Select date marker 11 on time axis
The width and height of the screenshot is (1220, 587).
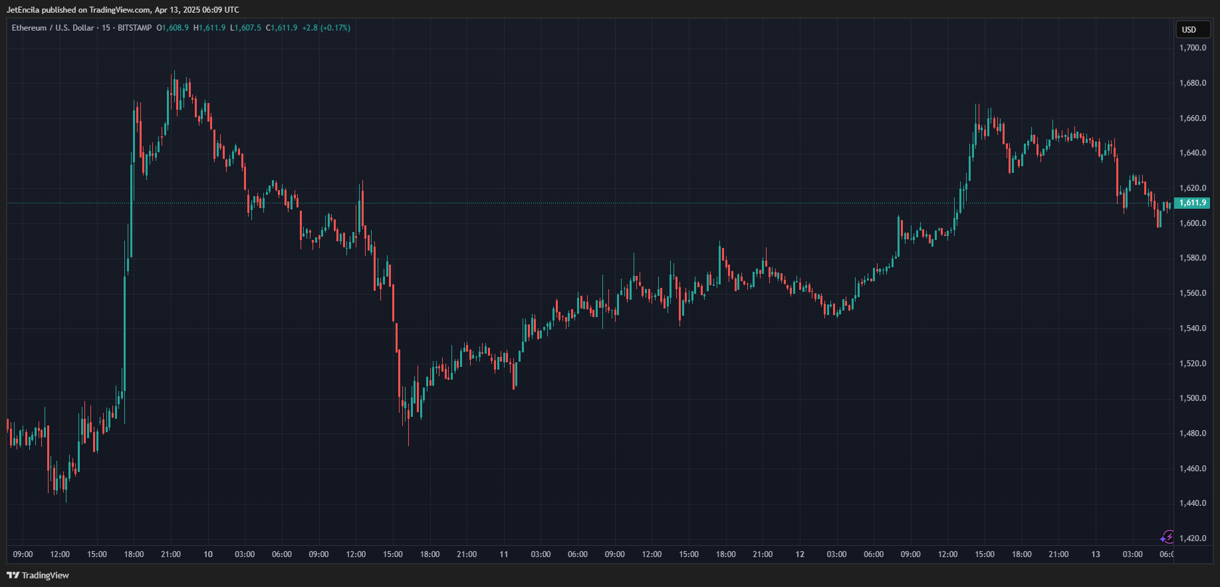[504, 554]
